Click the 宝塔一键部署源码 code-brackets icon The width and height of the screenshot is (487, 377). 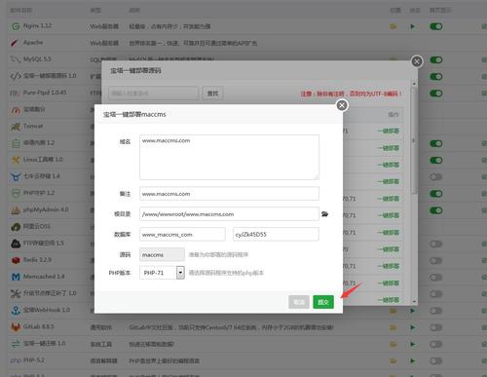click(x=16, y=76)
